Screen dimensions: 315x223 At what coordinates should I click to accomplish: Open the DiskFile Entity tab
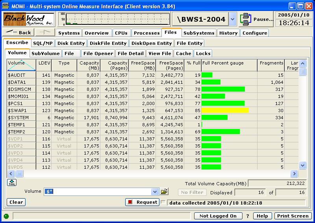tap(108, 43)
